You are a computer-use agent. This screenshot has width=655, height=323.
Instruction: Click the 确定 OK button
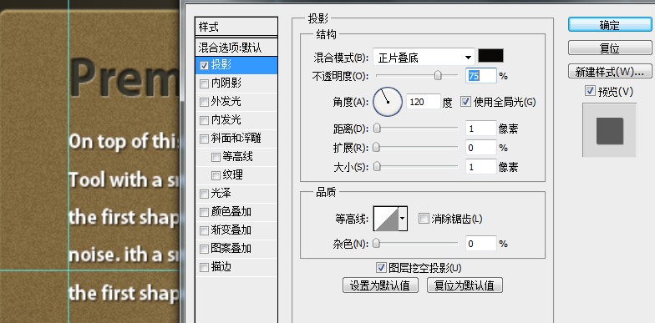pyautogui.click(x=610, y=25)
